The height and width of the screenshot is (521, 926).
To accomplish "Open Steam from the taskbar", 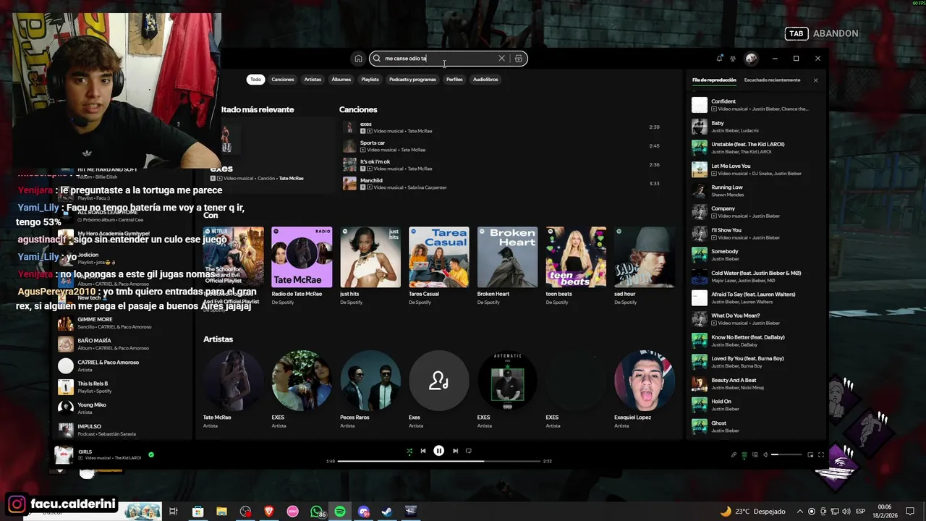I will coord(387,512).
